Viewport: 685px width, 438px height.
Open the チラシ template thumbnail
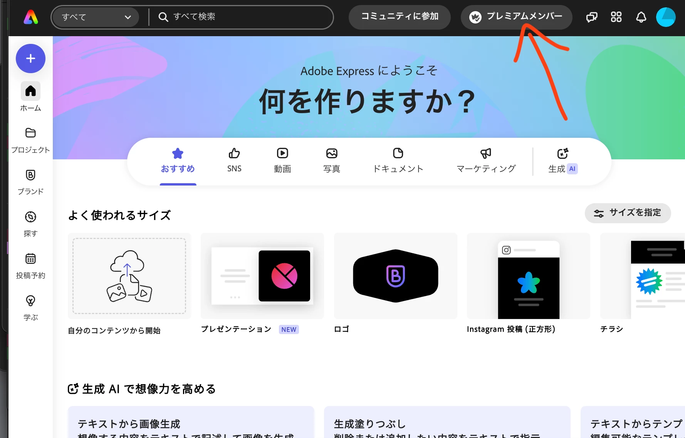(643, 276)
